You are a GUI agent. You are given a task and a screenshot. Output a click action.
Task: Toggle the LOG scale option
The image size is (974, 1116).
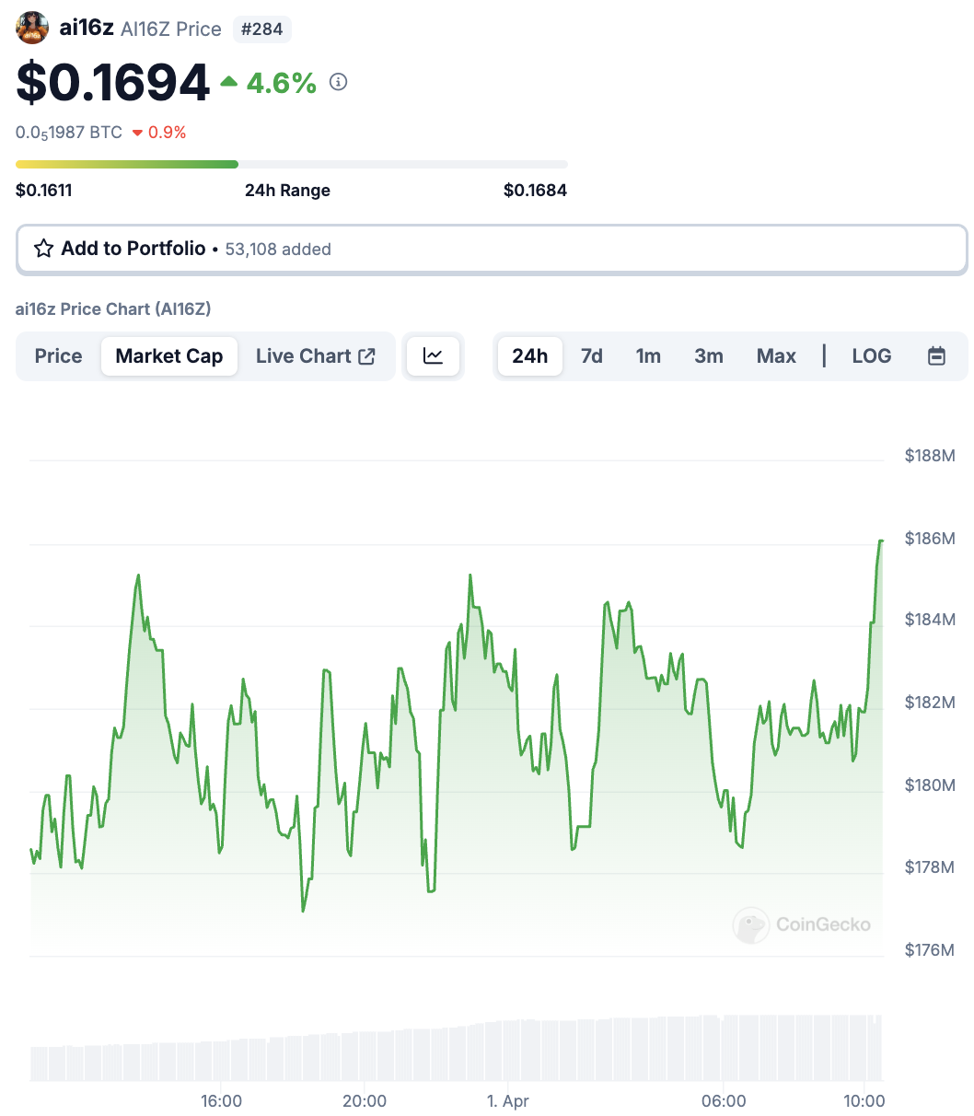871,356
